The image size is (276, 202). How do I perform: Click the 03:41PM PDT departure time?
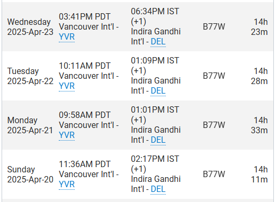tap(85, 17)
